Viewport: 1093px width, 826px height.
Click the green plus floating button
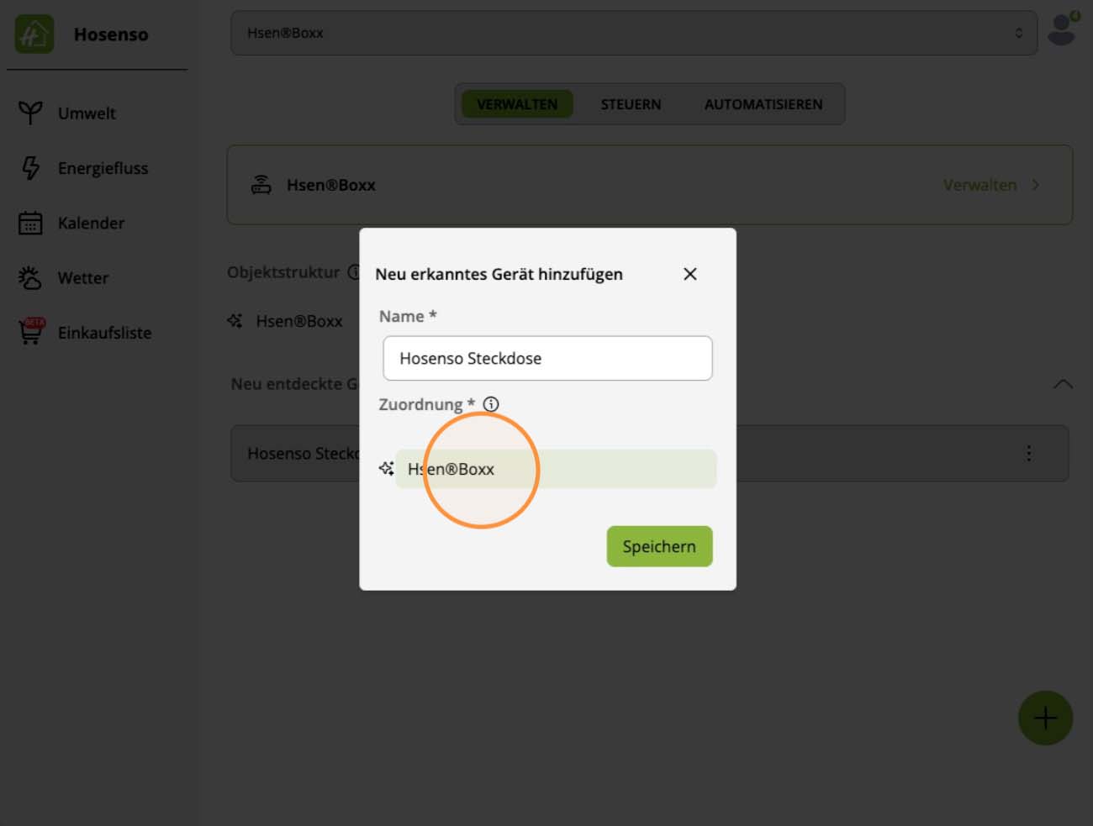tap(1045, 718)
